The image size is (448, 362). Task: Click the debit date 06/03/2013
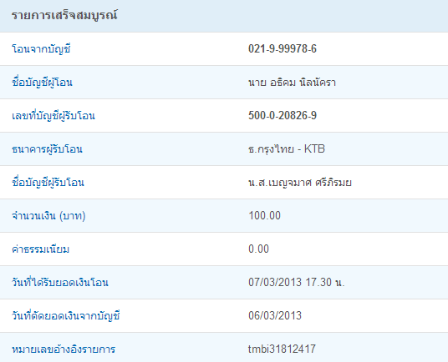(x=275, y=315)
